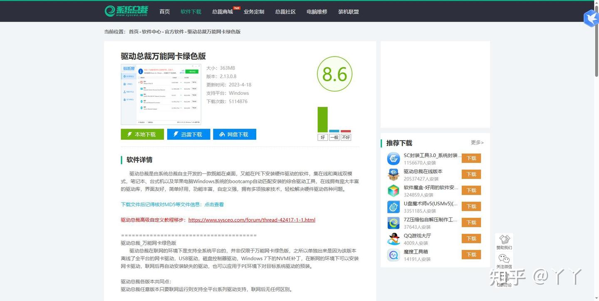
Task: Open the 点击查看 MD5 file info link
Action: pos(214,205)
